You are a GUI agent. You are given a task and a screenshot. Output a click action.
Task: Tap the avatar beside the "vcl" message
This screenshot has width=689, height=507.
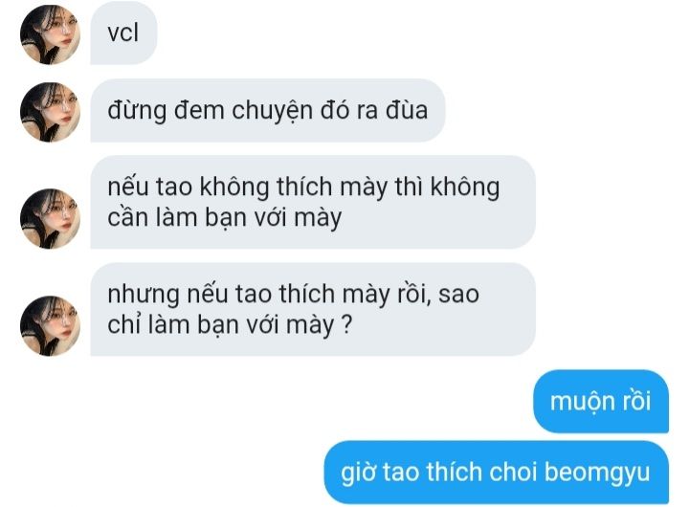50,34
